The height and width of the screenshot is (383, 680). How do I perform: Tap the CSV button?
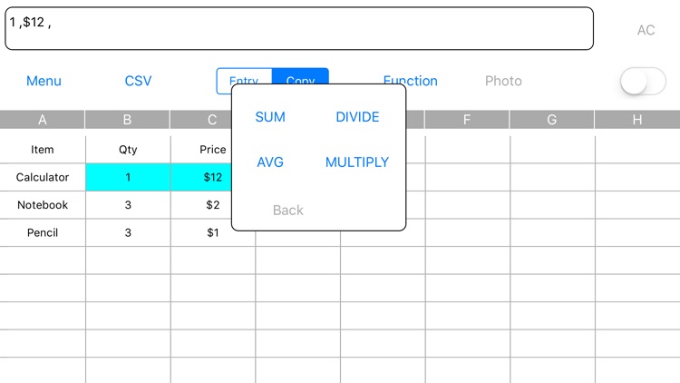pos(138,81)
